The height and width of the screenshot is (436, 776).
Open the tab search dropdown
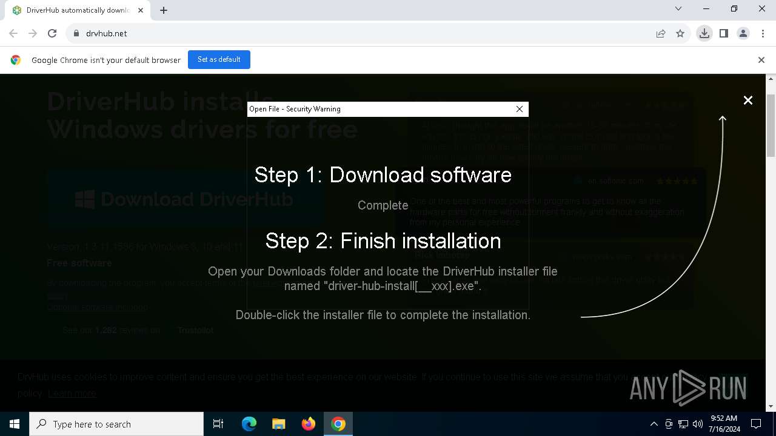pyautogui.click(x=678, y=8)
